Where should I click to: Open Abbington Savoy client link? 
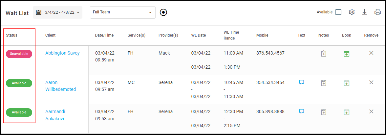click(x=62, y=53)
